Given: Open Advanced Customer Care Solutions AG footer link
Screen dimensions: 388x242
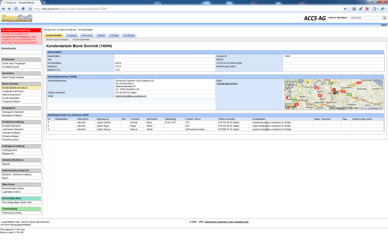Looking at the screenshot, I should click(226, 222).
